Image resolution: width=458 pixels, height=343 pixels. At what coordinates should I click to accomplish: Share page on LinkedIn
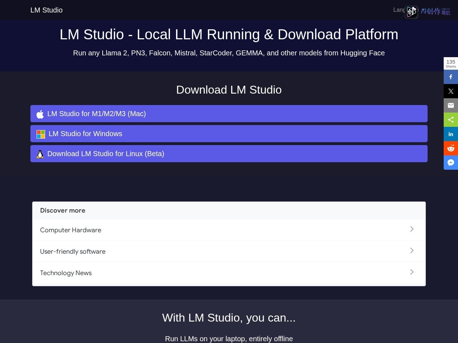(451, 134)
